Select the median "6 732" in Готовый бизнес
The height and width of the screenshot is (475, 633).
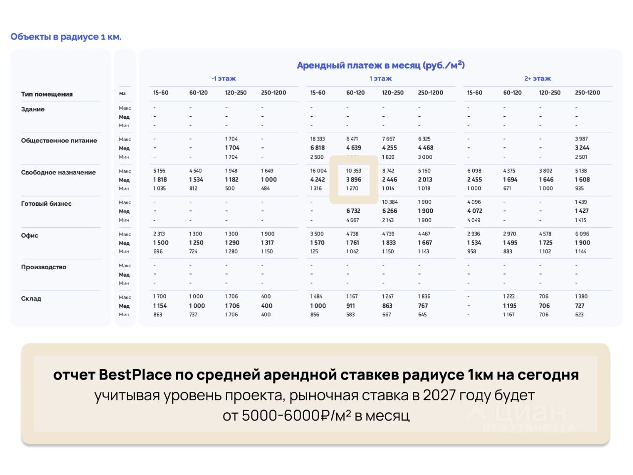[353, 211]
